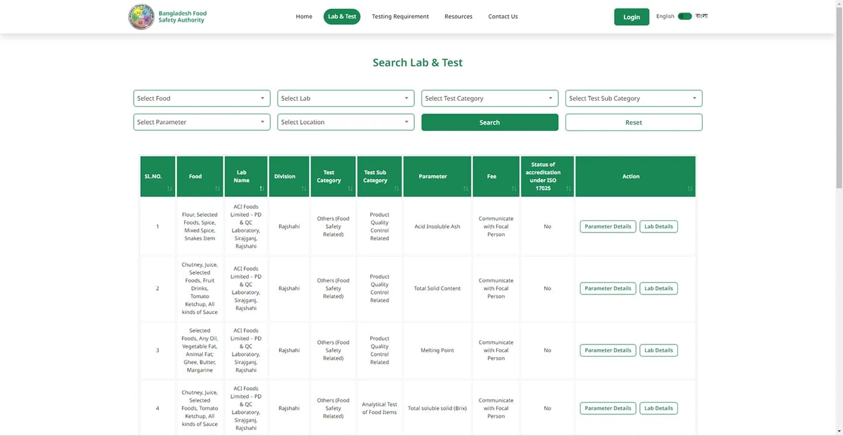The width and height of the screenshot is (843, 436).
Task: Click the 'Search Lab & Test' heading
Action: [x=417, y=63]
